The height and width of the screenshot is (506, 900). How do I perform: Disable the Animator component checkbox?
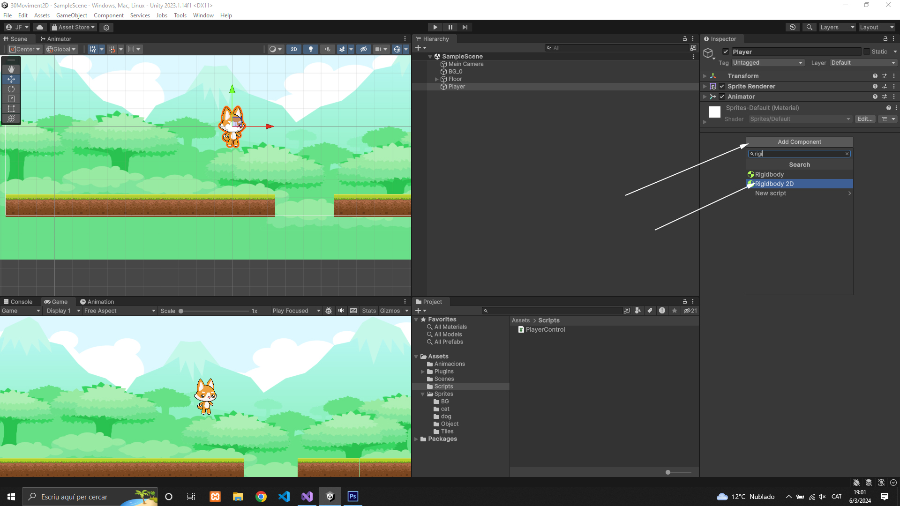[x=722, y=97]
